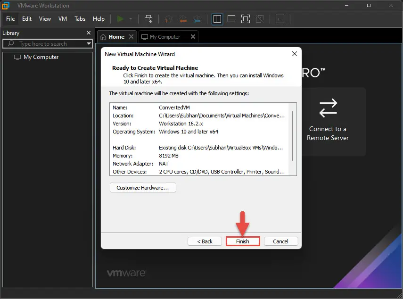This screenshot has height=299, width=403.
Task: Open the View menu
Action: (45, 19)
